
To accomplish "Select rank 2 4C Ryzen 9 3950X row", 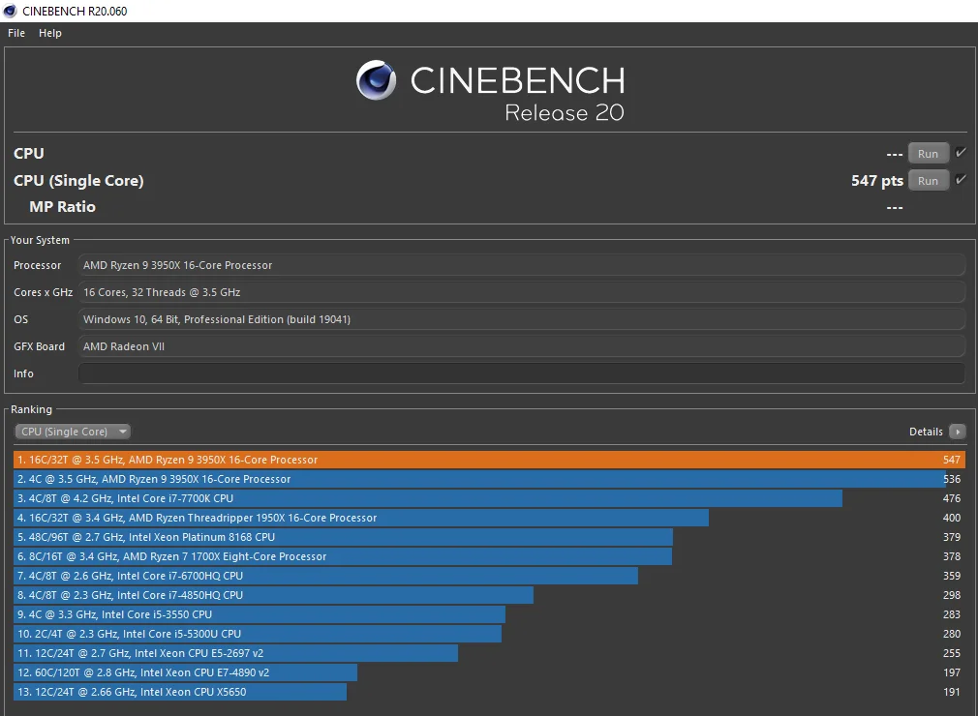I will pos(489,479).
